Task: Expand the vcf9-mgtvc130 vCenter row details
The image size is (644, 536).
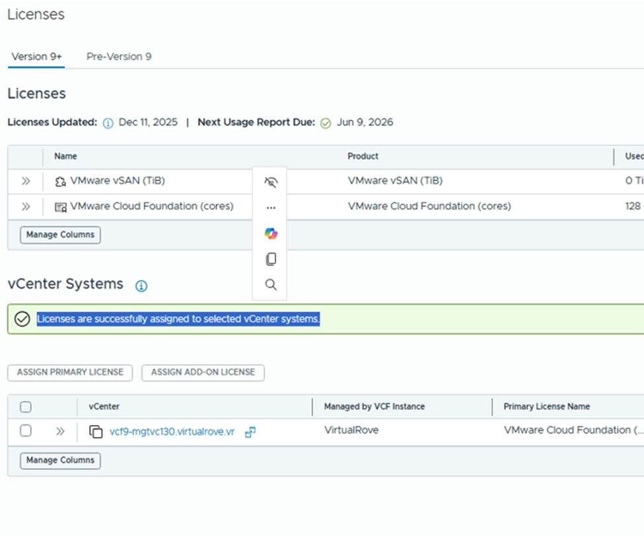Action: (x=60, y=432)
